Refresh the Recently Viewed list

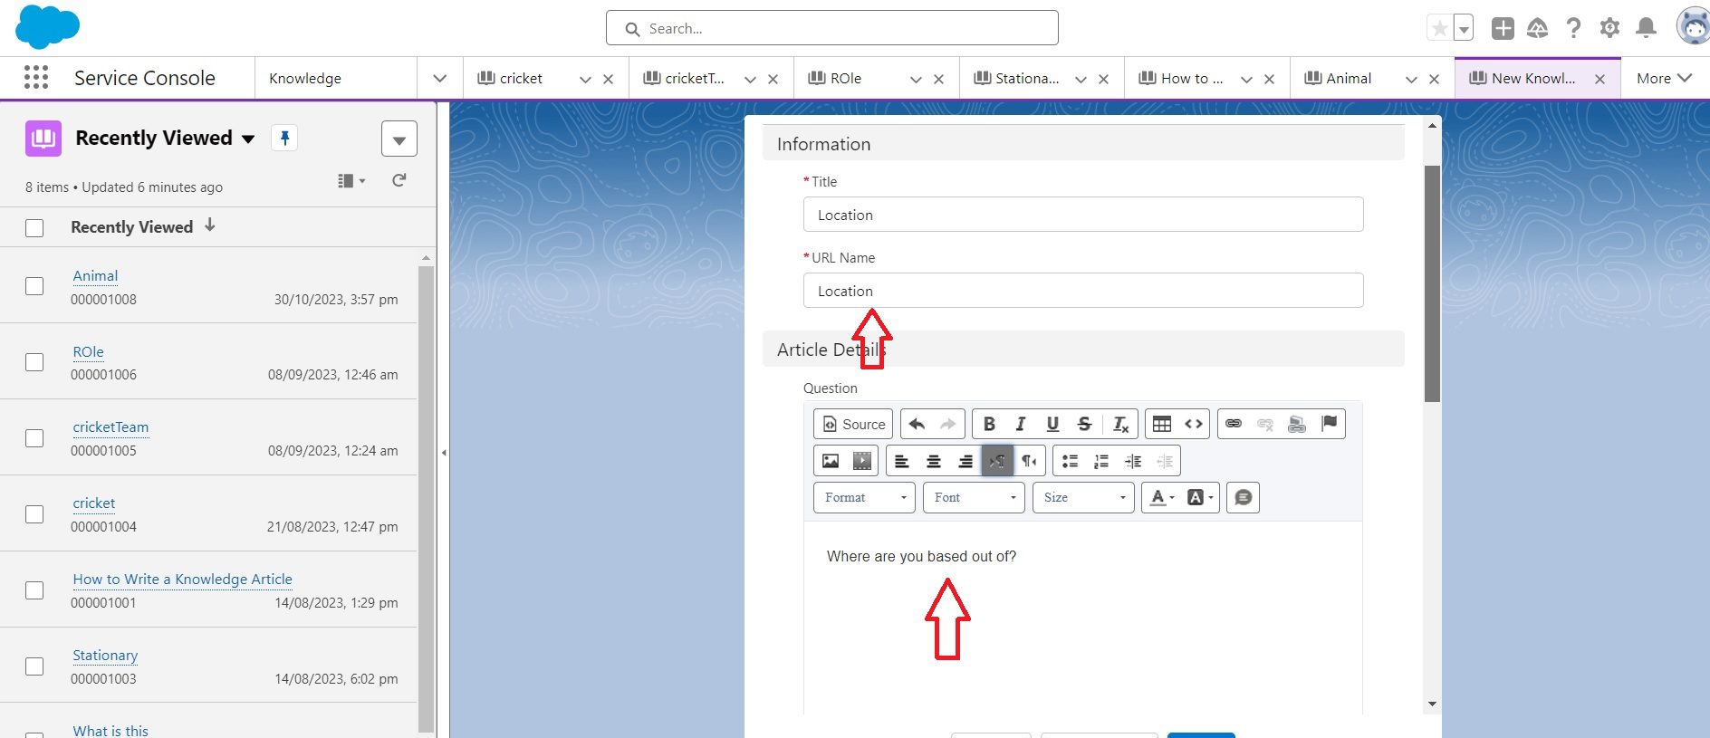click(399, 180)
